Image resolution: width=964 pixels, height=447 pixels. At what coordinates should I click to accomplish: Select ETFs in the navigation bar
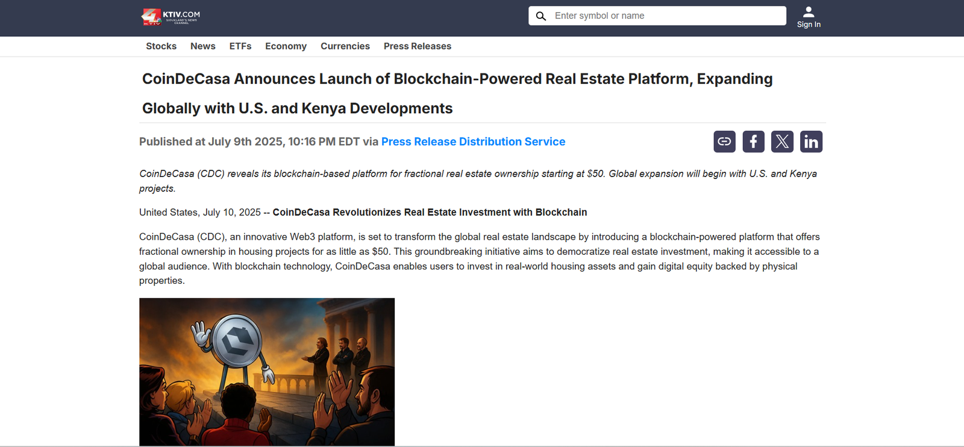(x=240, y=46)
